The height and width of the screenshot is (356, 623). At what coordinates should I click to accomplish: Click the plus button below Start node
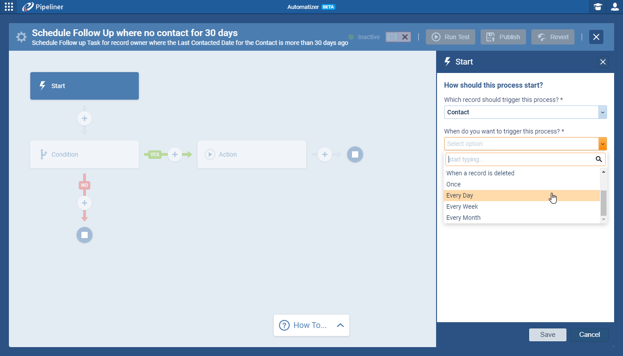coord(85,119)
